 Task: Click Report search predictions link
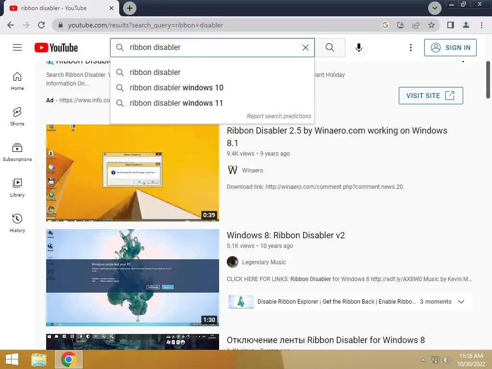[279, 116]
